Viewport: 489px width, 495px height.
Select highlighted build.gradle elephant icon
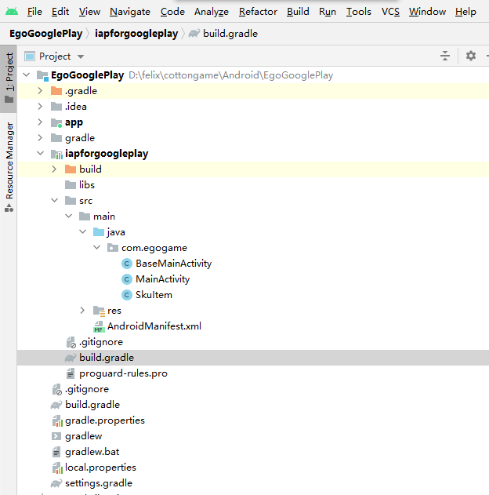(71, 358)
